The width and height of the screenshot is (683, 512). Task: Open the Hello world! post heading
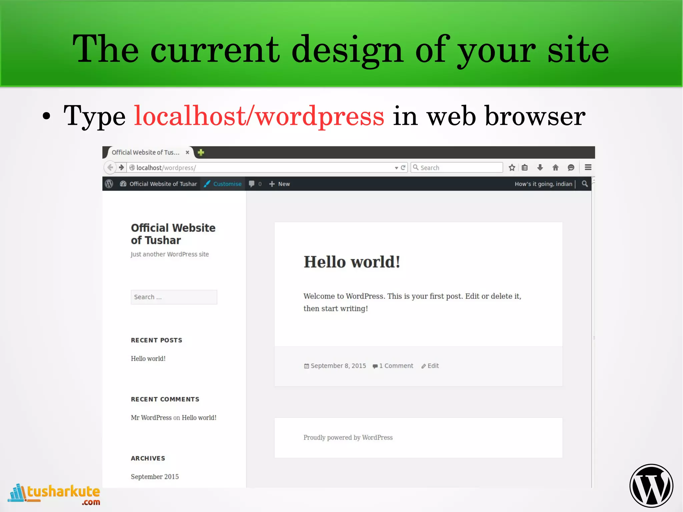point(352,262)
